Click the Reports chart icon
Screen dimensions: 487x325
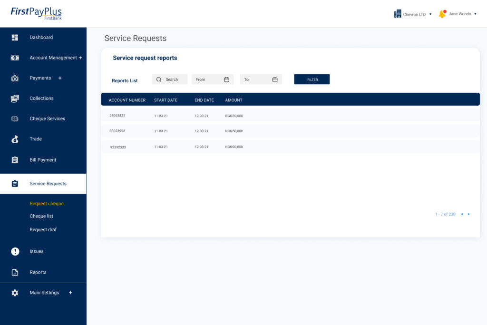15,273
